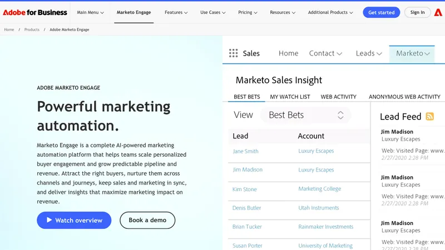This screenshot has height=250, width=445.
Task: Go to the Sales Home tab
Action: point(288,53)
